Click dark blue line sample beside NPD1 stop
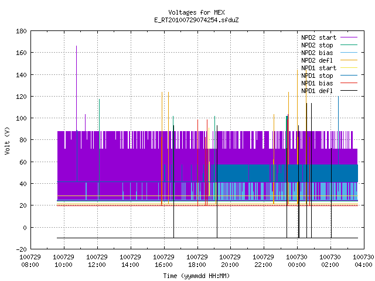Viewport: 375px width, 281px height. tap(349, 76)
